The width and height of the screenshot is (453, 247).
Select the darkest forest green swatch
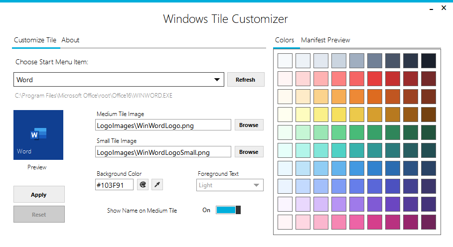(x=429, y=132)
